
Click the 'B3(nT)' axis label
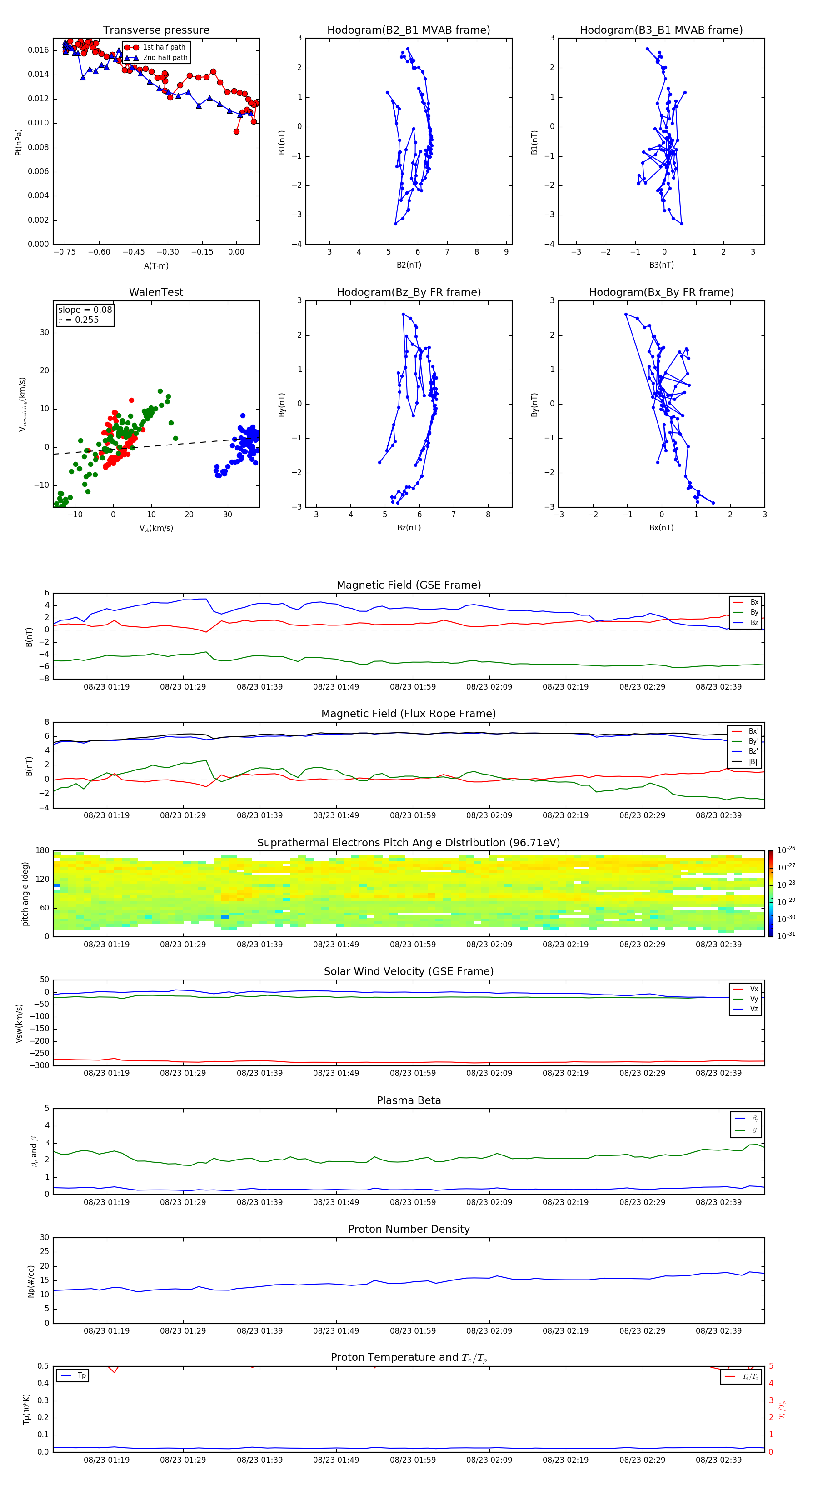pyautogui.click(x=661, y=265)
